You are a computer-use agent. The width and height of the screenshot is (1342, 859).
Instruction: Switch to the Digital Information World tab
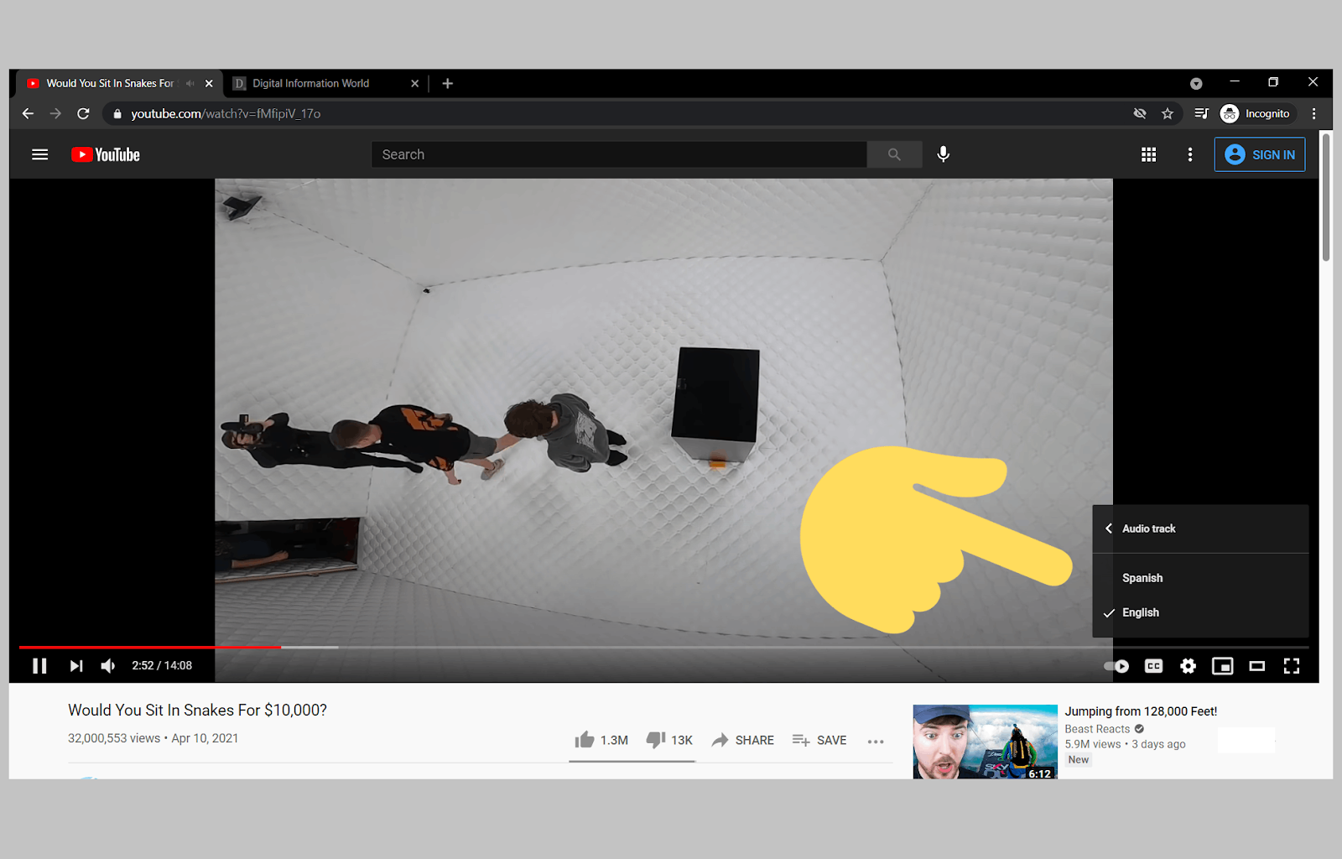pos(310,83)
